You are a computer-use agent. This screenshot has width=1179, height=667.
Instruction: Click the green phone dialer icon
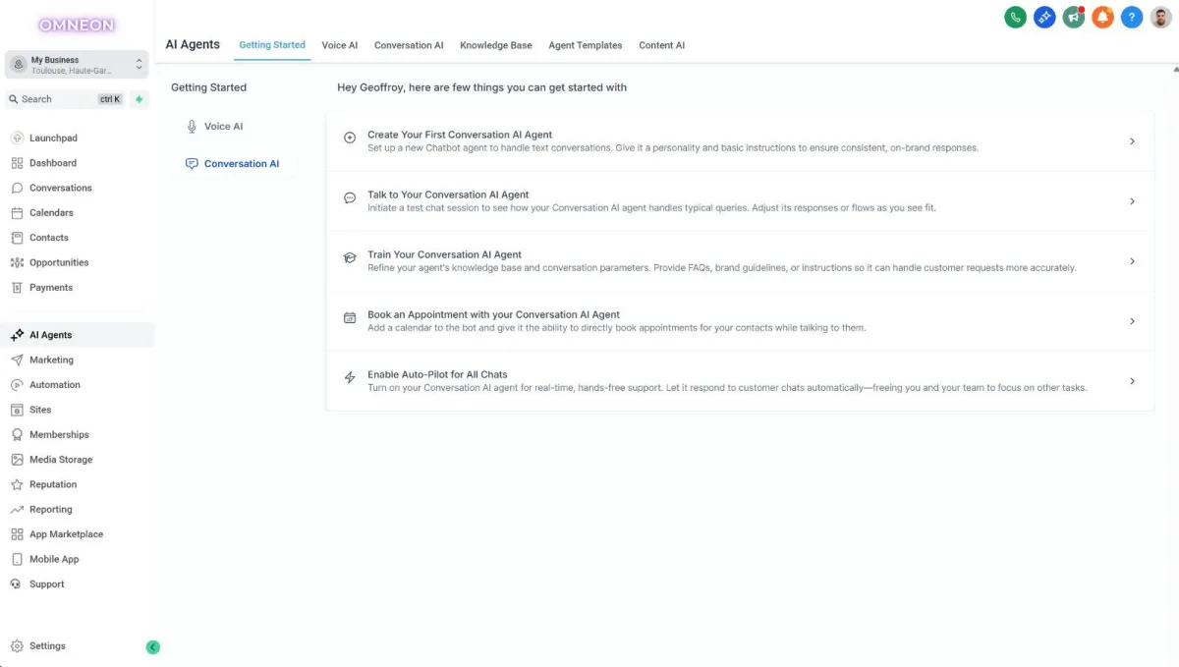pos(1015,17)
